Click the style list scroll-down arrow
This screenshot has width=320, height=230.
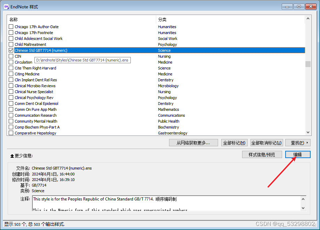(x=308, y=132)
